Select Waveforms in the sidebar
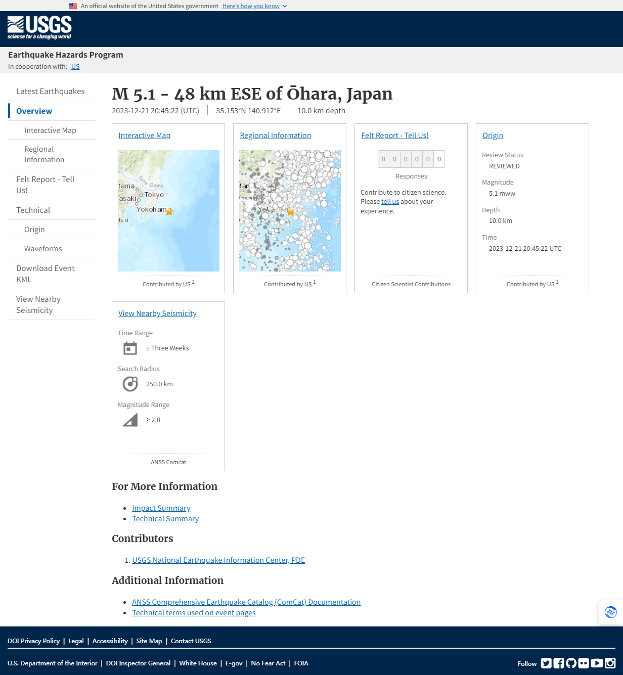This screenshot has height=675, width=623. click(43, 248)
